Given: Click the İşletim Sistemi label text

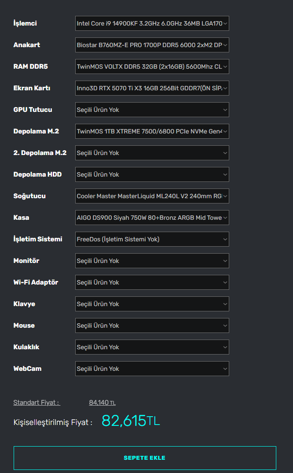Looking at the screenshot, I should (38, 239).
